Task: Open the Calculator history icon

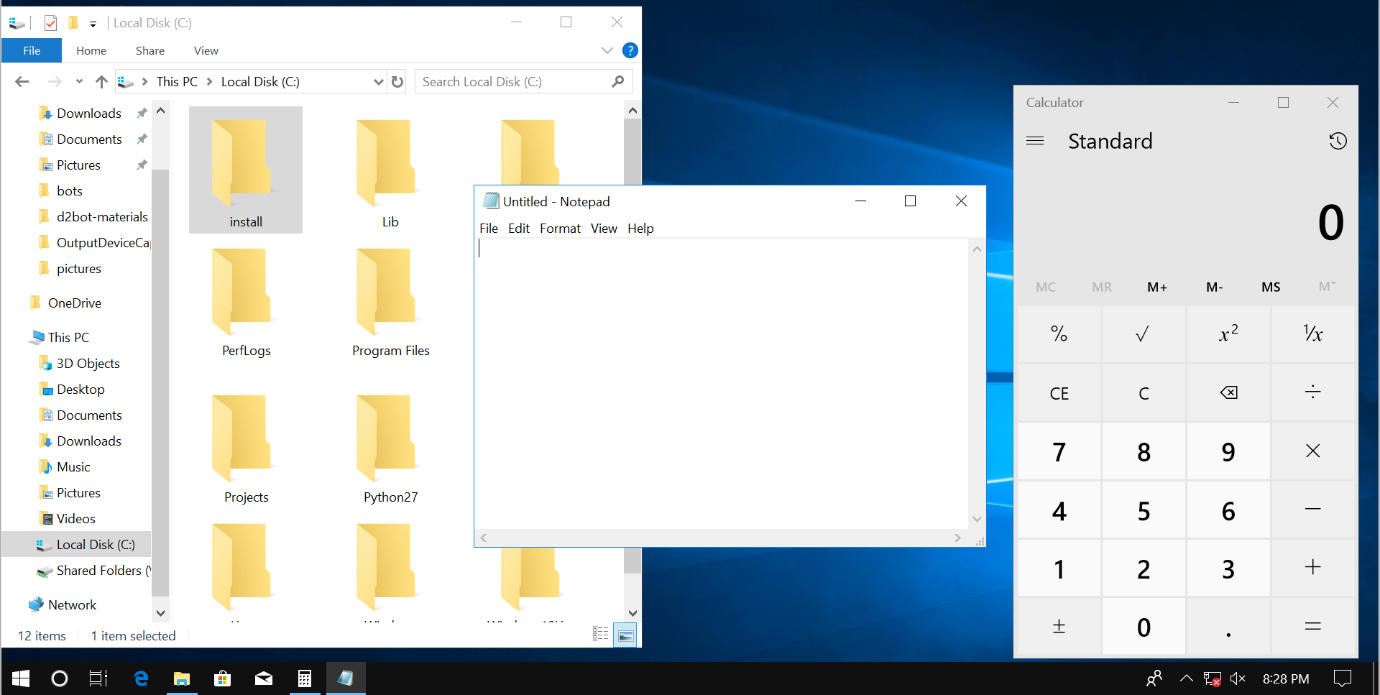Action: click(x=1337, y=141)
